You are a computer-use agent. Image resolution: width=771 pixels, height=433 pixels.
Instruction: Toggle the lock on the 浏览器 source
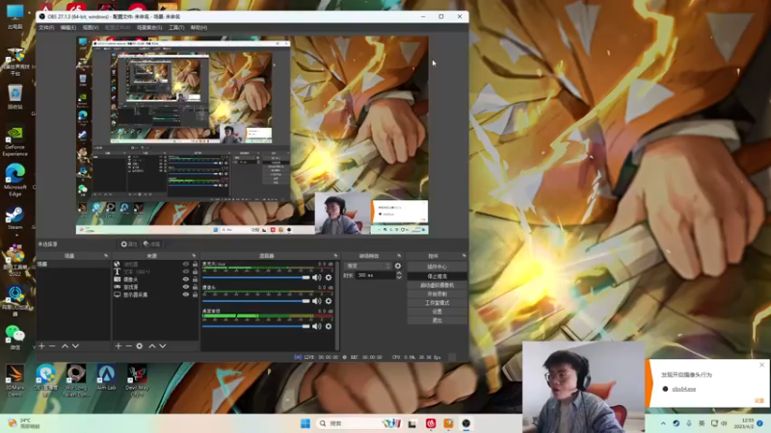[196, 264]
